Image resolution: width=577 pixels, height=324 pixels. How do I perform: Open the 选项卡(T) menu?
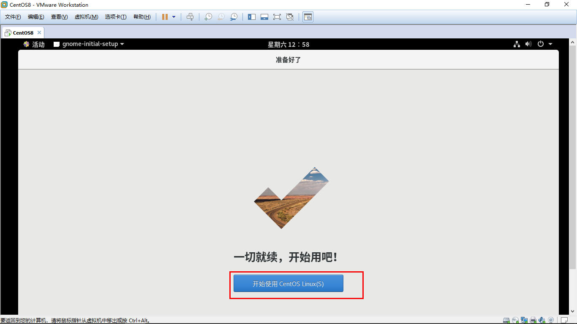point(116,17)
